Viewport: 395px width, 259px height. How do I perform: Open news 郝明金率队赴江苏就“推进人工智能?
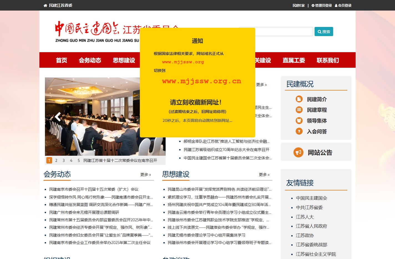[x=226, y=141]
